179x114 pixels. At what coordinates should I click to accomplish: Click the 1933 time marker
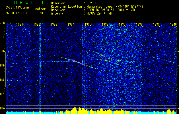(x=54, y=24)
